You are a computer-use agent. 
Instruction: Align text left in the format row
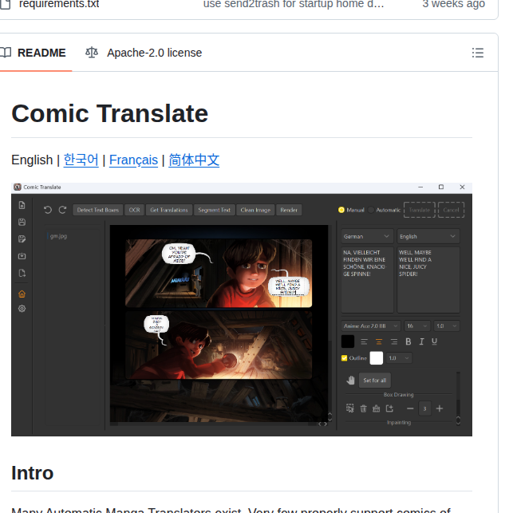pyautogui.click(x=364, y=342)
